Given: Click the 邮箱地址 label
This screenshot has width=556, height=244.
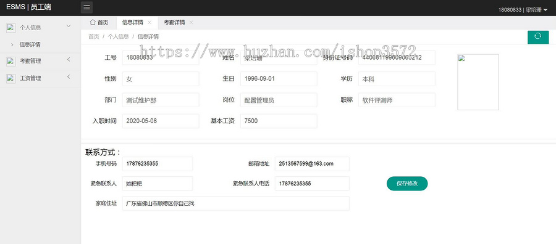Looking at the screenshot, I should (259, 164).
